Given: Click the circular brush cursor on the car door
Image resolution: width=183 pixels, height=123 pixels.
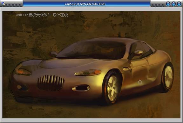Looking at the screenshot, I should click(140, 82).
